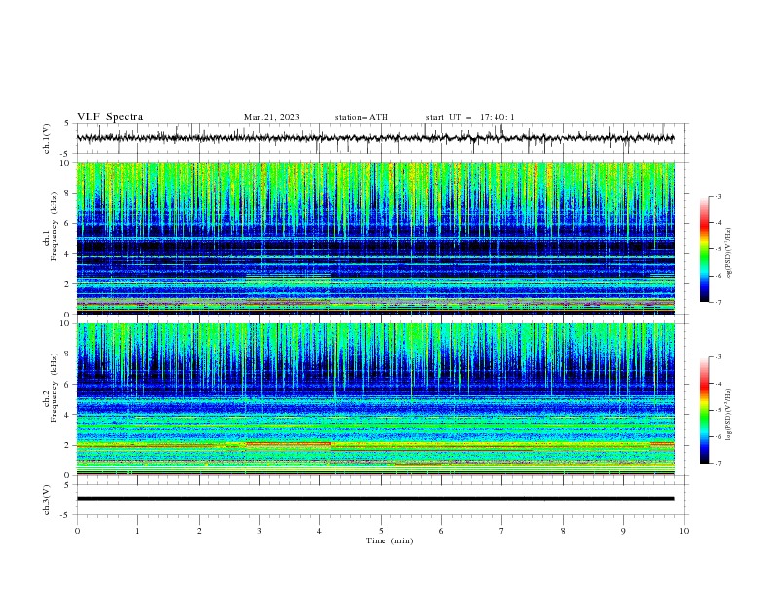The image size is (771, 596).
Task: Click the ch.1 spectrogram panel
Action: [375, 238]
